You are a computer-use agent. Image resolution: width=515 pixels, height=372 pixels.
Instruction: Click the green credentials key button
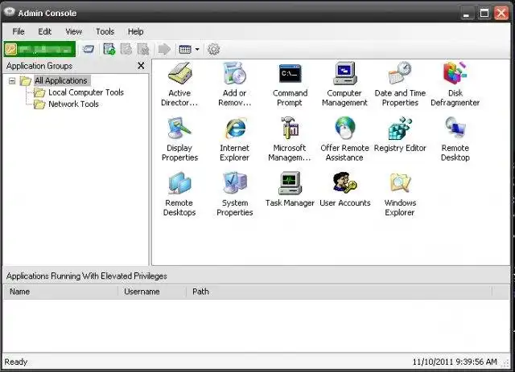pos(39,49)
